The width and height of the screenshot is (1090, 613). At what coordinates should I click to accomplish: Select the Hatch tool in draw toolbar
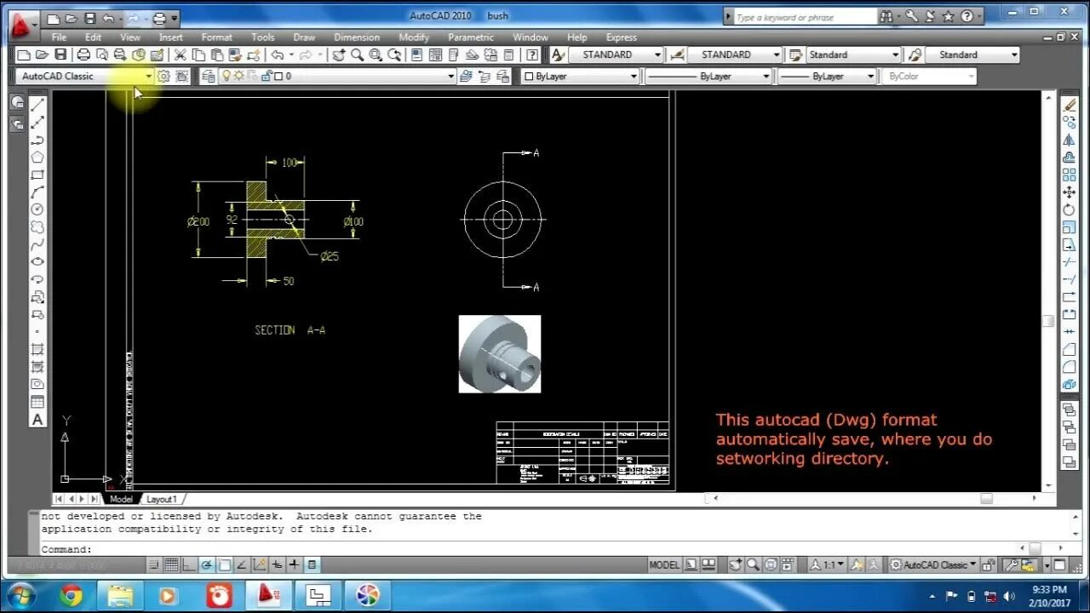37,349
